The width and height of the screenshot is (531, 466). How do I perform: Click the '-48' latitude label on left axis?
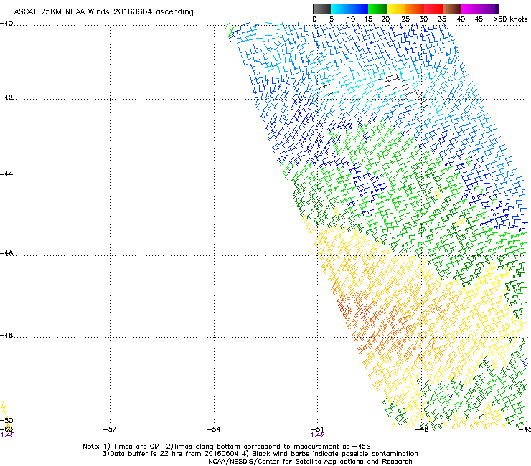(6, 335)
